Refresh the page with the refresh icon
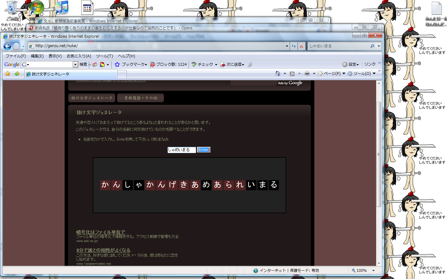 pyautogui.click(x=294, y=46)
